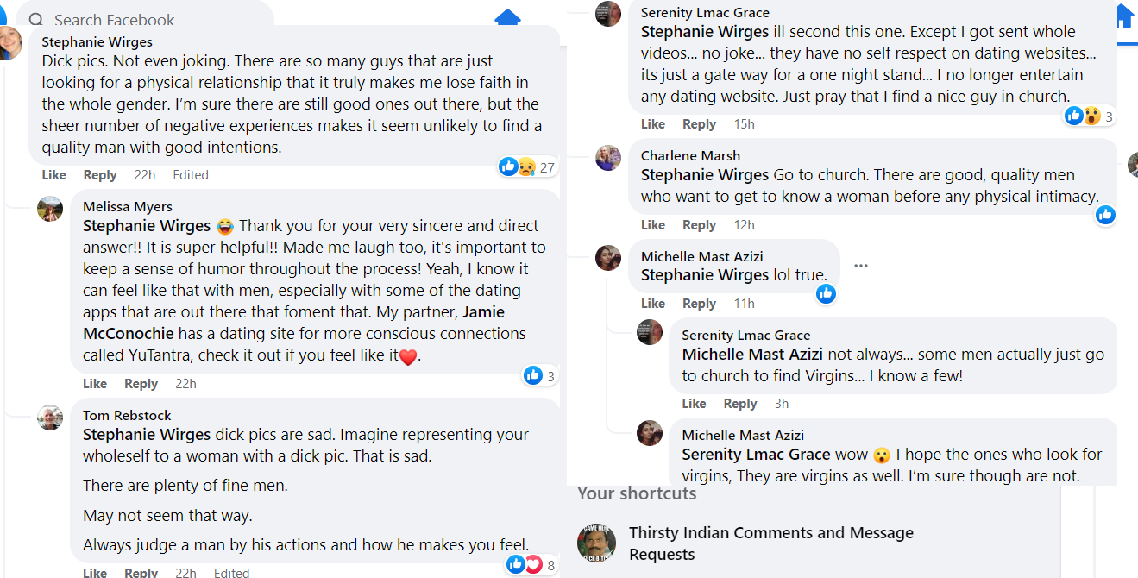The height and width of the screenshot is (578, 1138).
Task: Like Serenity Lmac Grace's comment posted 15h ago
Action: pyautogui.click(x=653, y=124)
